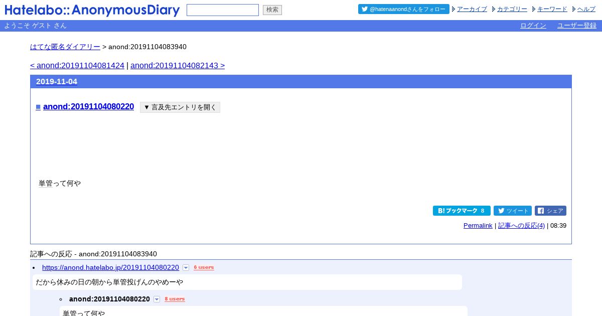Click the Facebook シェア share button
Viewport: 602px width, 316px height.
[x=550, y=211]
